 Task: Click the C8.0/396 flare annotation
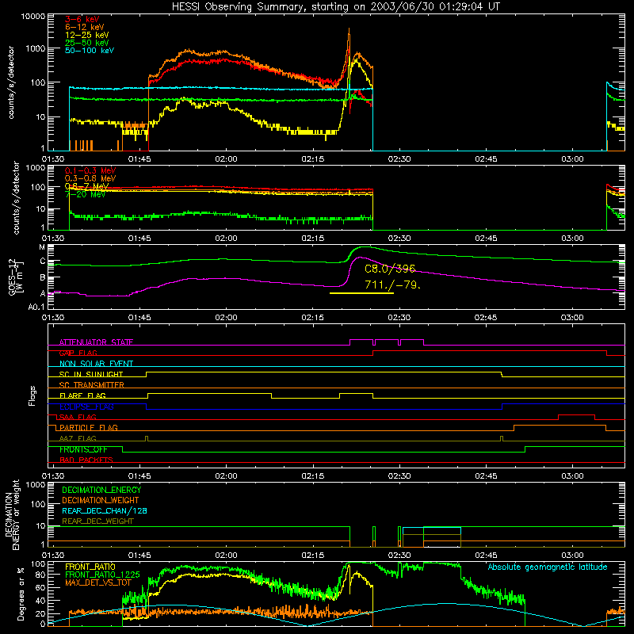(390, 269)
